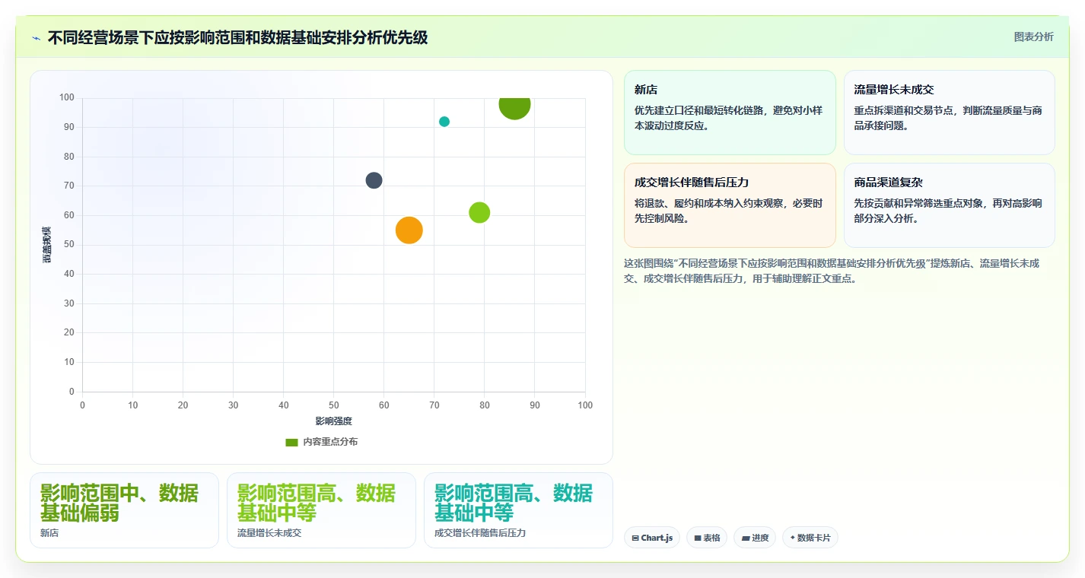Image resolution: width=1085 pixels, height=578 pixels.
Task: Open the 商品渠道复杂 info card
Action: 949,205
